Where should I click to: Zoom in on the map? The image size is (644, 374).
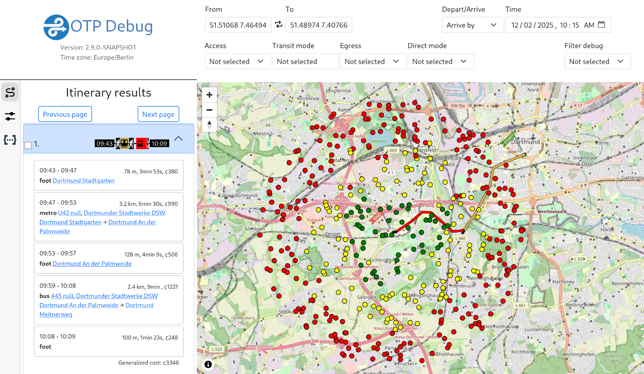click(209, 95)
